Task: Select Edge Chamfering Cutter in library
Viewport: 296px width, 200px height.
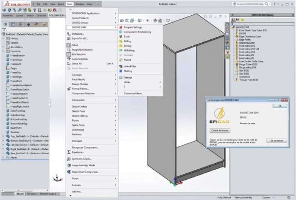Action: (250, 37)
